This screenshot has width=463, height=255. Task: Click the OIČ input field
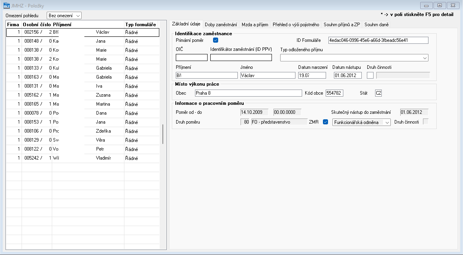coord(191,57)
